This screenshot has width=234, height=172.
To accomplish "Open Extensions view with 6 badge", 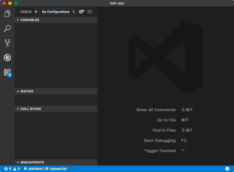I will click(x=8, y=73).
